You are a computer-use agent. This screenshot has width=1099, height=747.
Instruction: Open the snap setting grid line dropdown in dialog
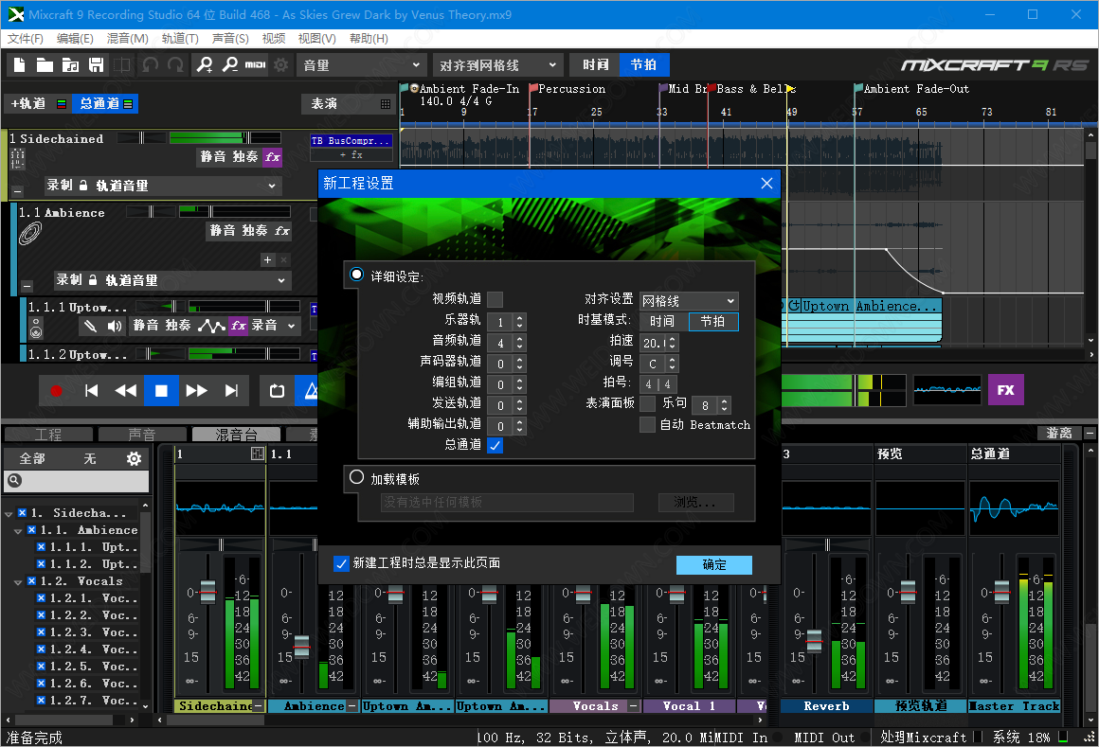pos(689,300)
